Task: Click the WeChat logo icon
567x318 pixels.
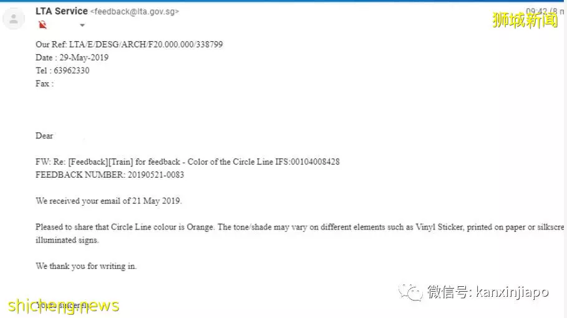Action: point(411,292)
